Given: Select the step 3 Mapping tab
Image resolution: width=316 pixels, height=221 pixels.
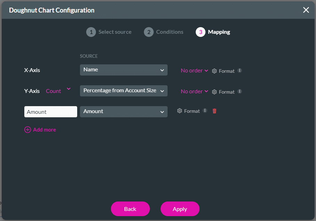Looking at the screenshot, I should tap(213, 32).
